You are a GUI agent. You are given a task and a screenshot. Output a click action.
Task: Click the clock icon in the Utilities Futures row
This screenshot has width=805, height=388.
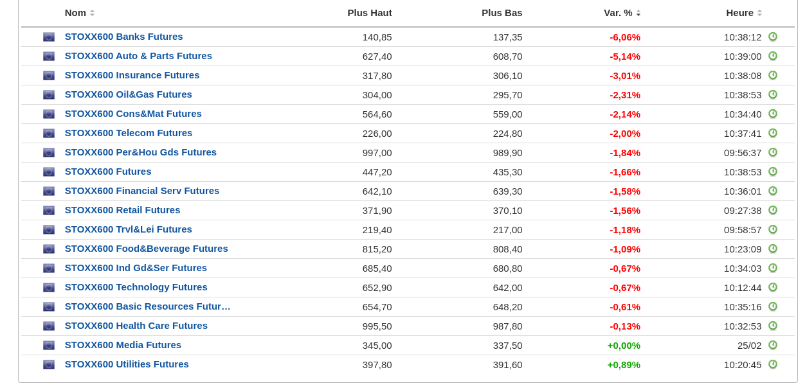click(x=773, y=364)
